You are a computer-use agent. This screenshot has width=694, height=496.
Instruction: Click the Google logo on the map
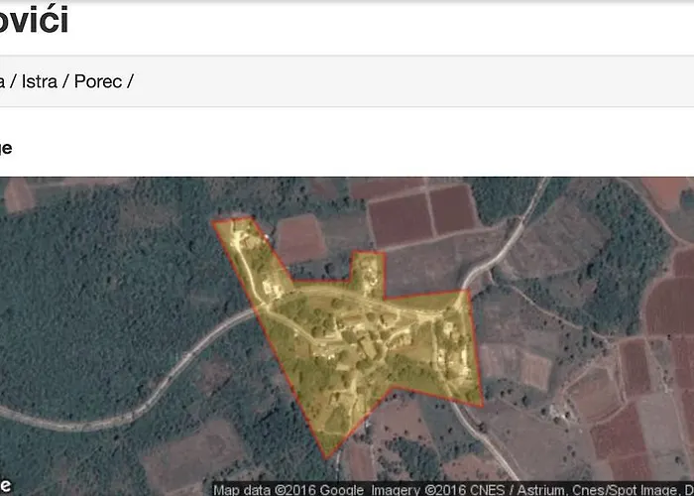coord(5,486)
